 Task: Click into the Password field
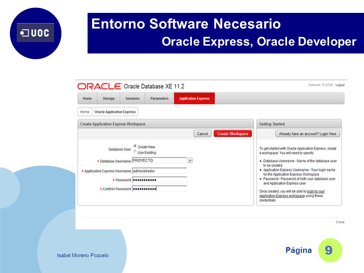(x=159, y=180)
